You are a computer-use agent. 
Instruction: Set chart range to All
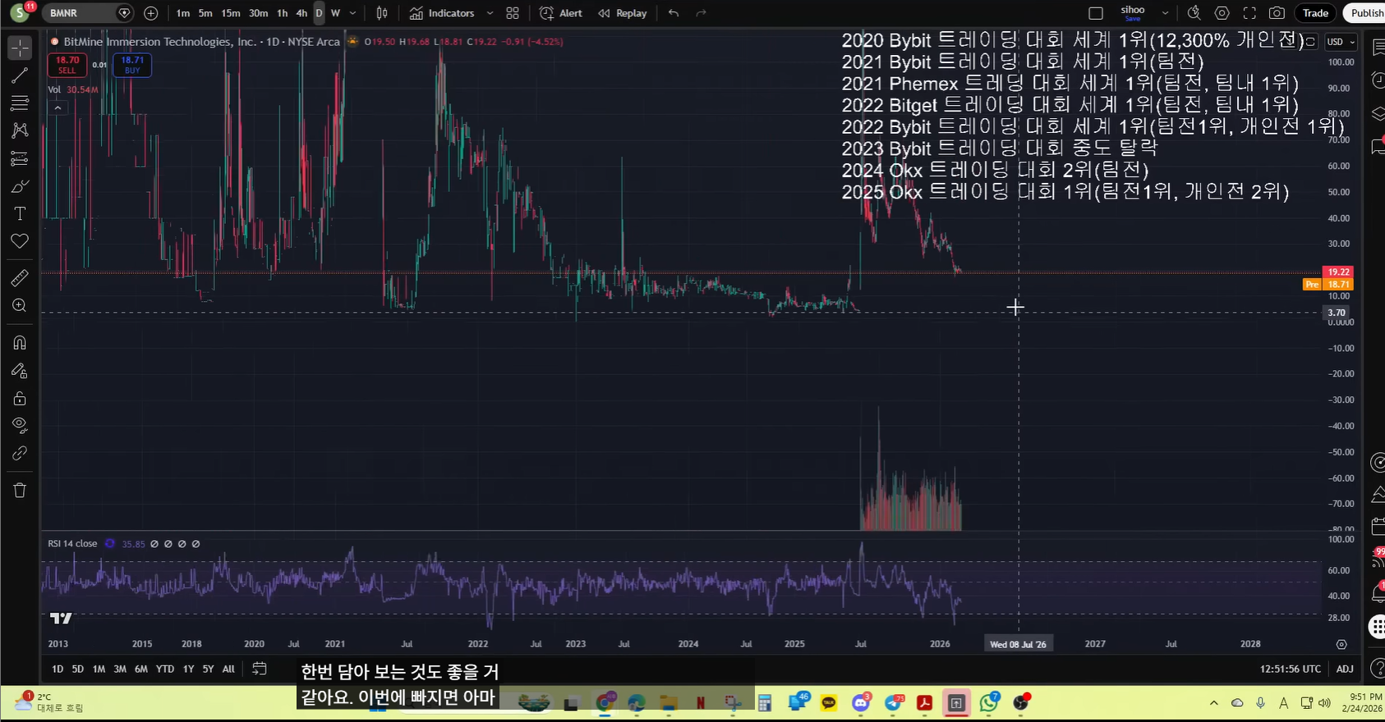pyautogui.click(x=228, y=669)
